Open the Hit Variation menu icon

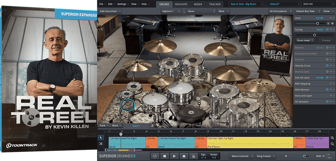pos(331,102)
